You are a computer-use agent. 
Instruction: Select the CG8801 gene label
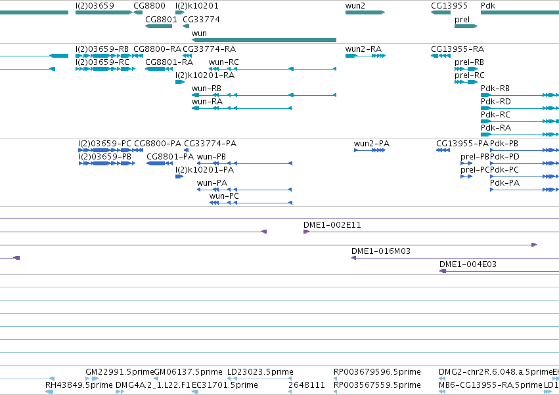[x=161, y=19]
